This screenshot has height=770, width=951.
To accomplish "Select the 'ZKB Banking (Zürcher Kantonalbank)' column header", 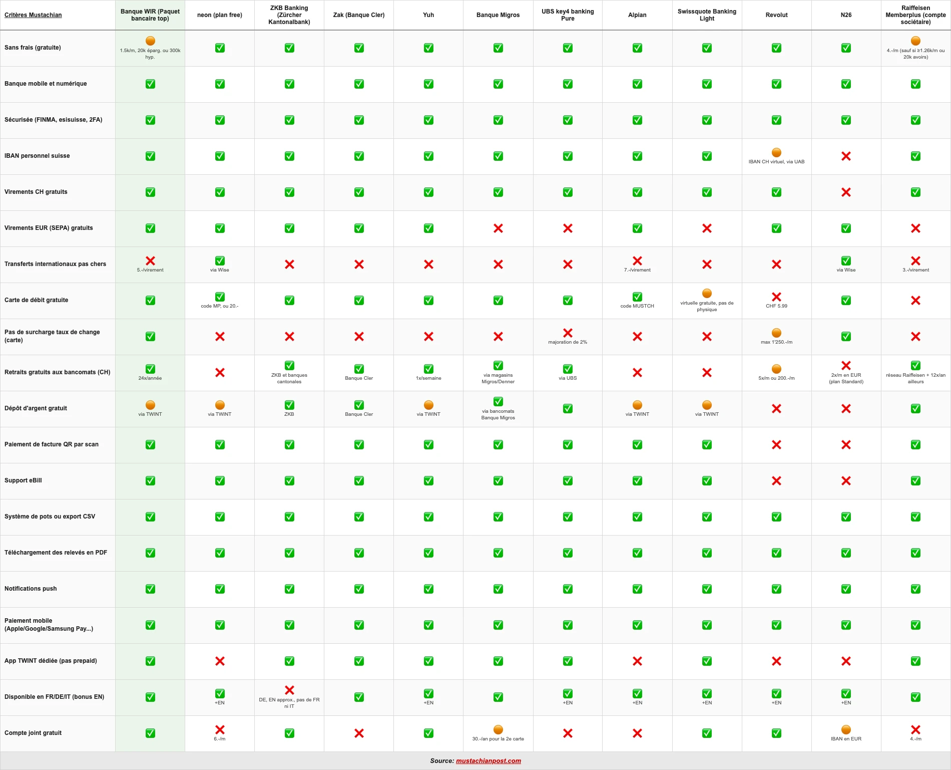I will click(x=289, y=15).
